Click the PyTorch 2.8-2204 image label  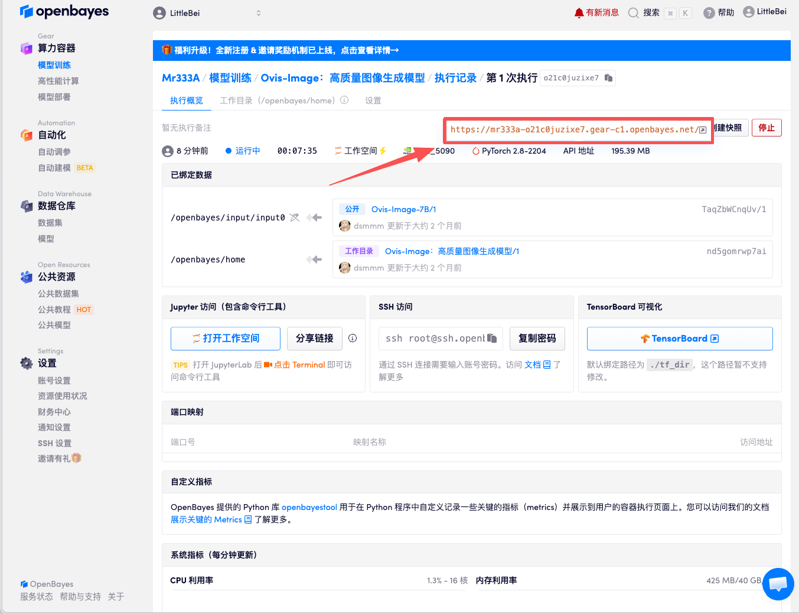[509, 151]
